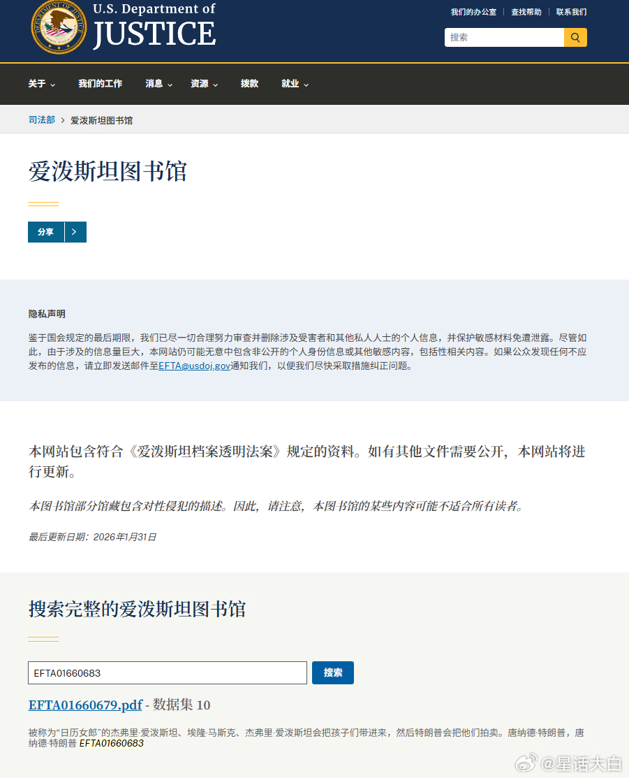
Task: Click the 隐私声明 heading
Action: pos(47,314)
